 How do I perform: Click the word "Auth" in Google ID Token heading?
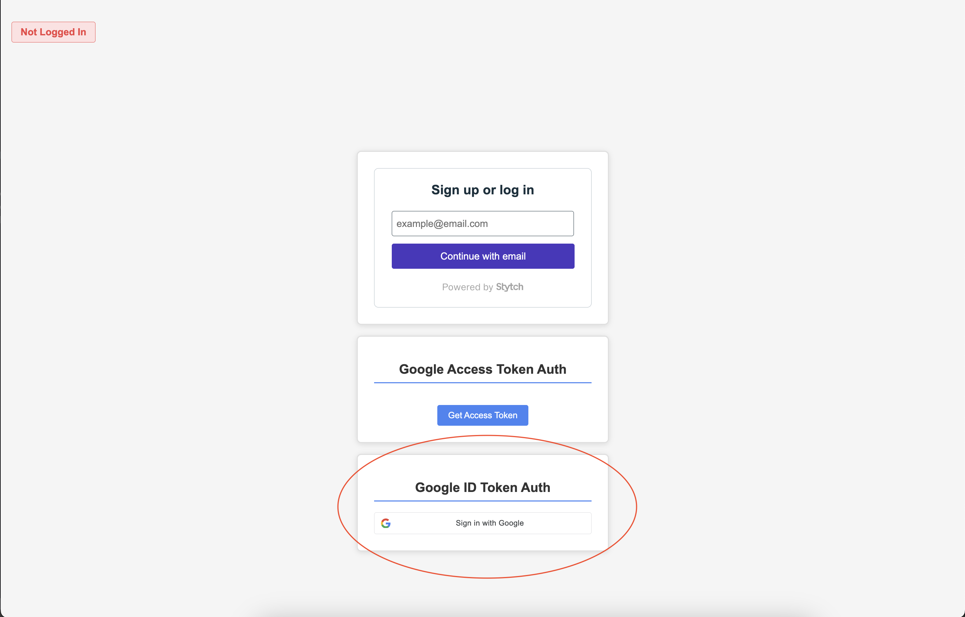(536, 487)
